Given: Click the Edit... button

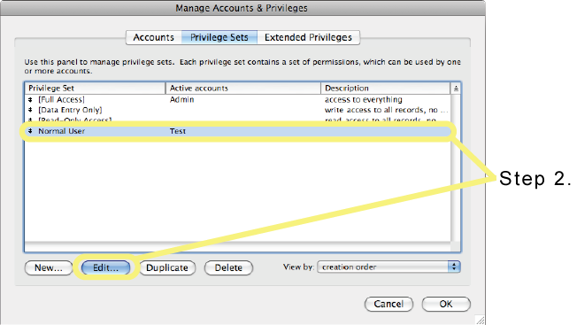Looking at the screenshot, I should tap(105, 267).
